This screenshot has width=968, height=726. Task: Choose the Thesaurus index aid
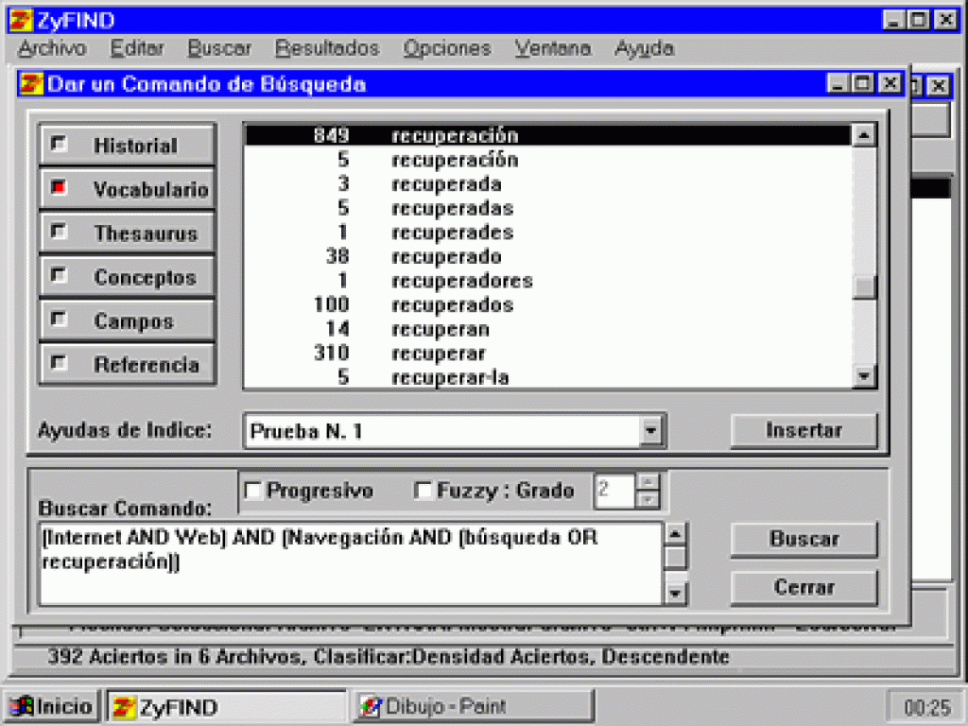pos(128,233)
